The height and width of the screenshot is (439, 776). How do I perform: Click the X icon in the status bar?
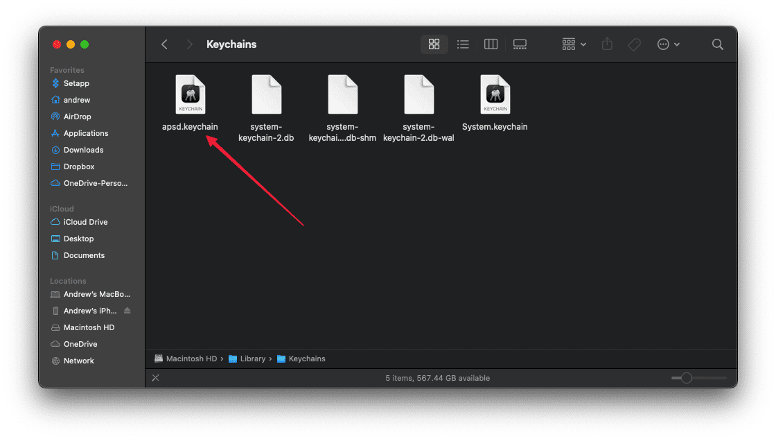pos(155,378)
